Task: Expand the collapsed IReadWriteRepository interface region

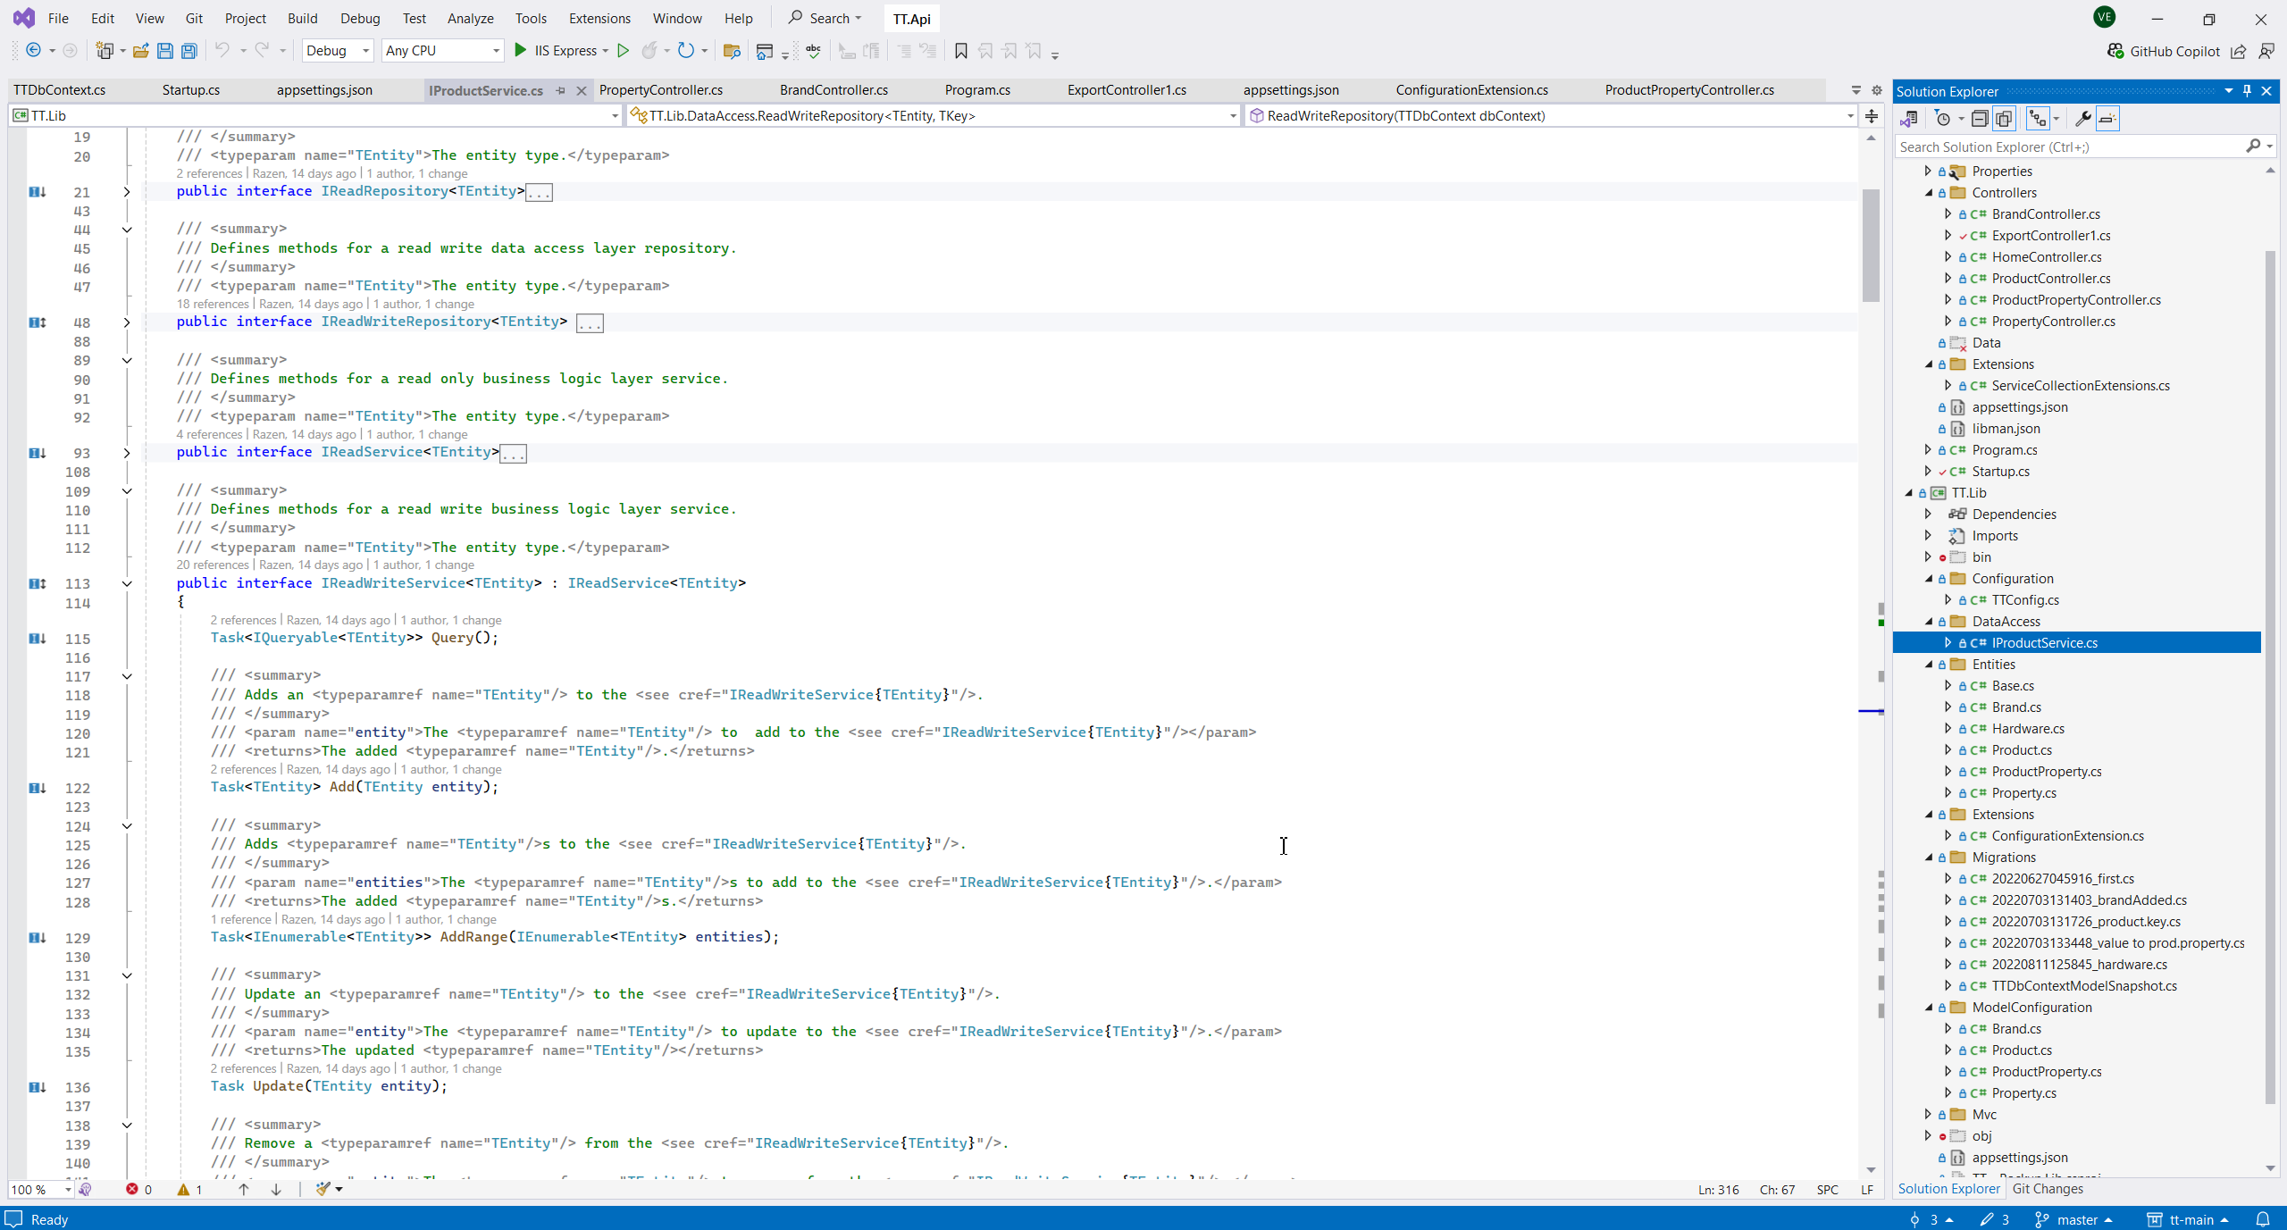Action: point(127,322)
